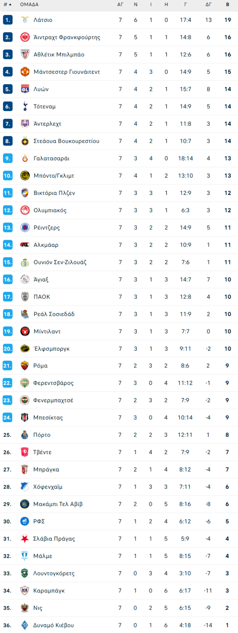This screenshot has height=633, width=238.
Task: Select the Πόρτο row at rank 25
Action: (119, 435)
